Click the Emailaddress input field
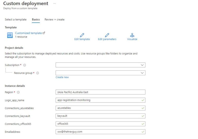Image resolution: width=198 pixels, height=139 pixels. (100, 132)
